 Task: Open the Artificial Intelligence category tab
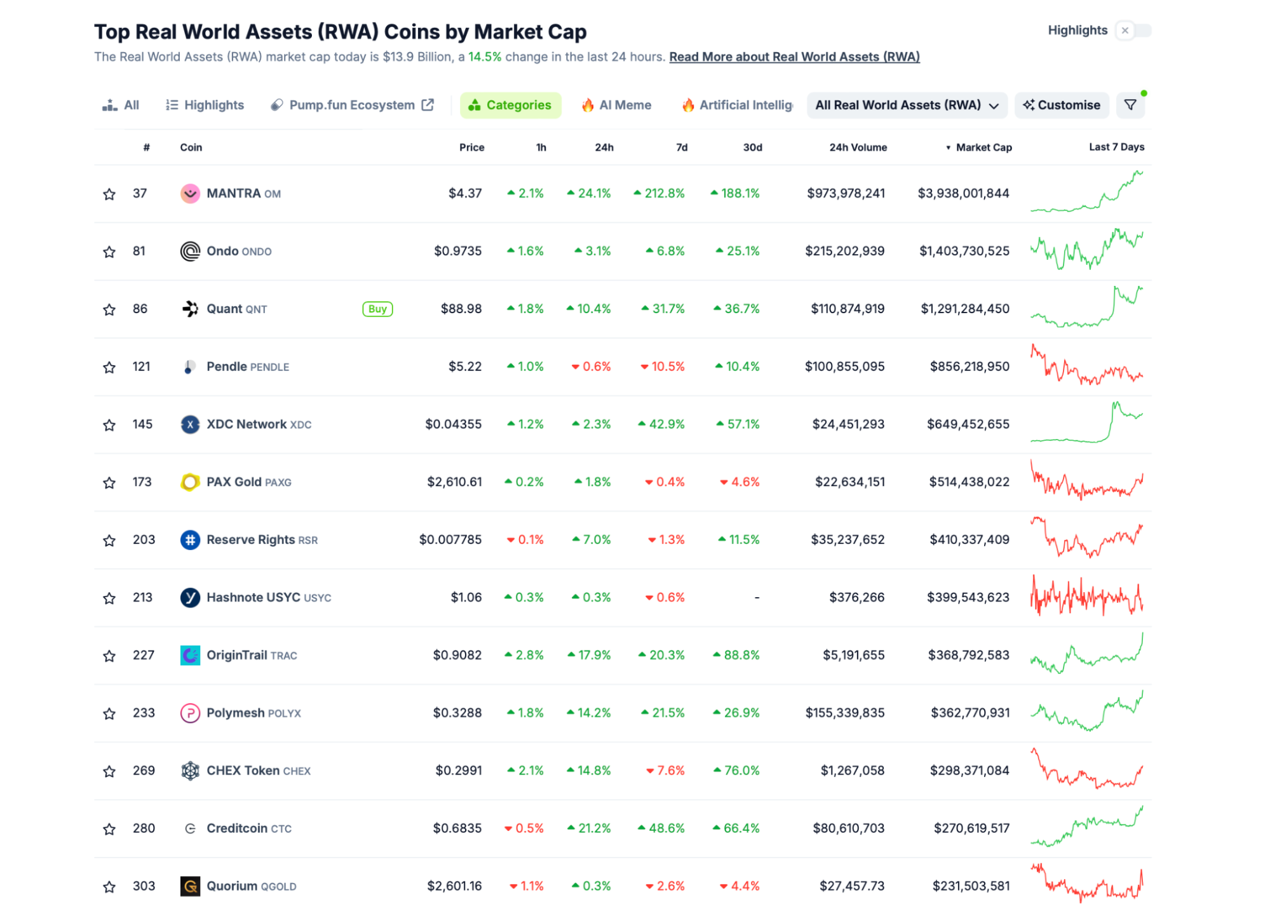coord(737,105)
